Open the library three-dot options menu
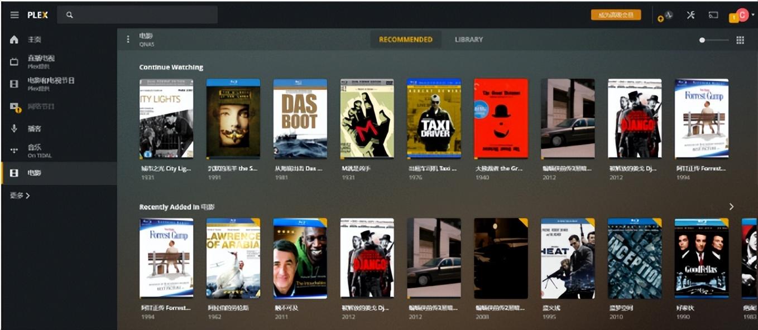This screenshot has height=330, width=758. click(128, 40)
